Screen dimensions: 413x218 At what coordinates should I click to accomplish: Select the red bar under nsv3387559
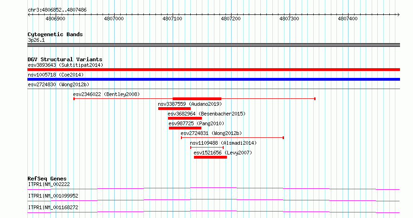click(x=174, y=109)
